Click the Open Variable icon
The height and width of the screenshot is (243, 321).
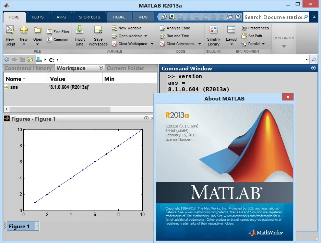coord(114,36)
